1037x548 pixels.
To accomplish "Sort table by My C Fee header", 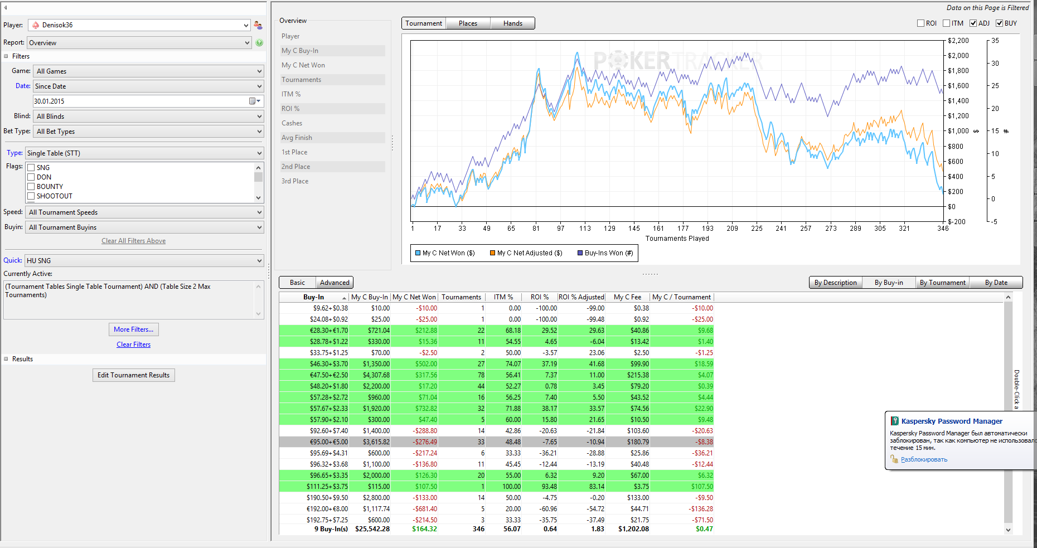I will pyautogui.click(x=628, y=297).
